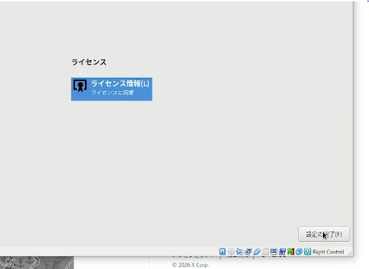369x269 pixels.
Task: Click the ライセンスに同意 subtitle text
Action: (x=112, y=92)
